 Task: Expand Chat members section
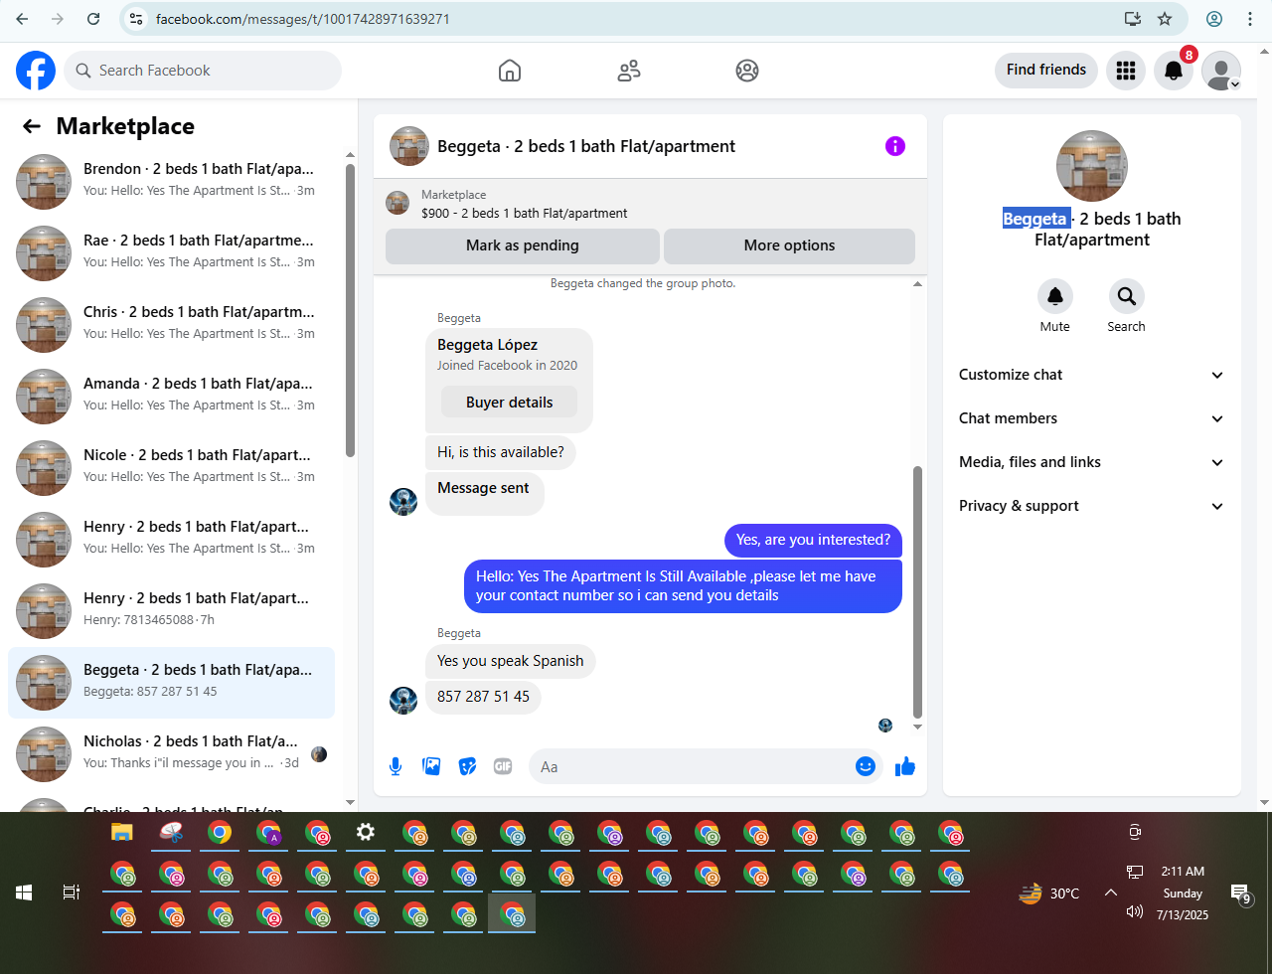1091,418
